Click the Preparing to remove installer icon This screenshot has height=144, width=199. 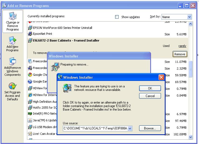pos(55,67)
